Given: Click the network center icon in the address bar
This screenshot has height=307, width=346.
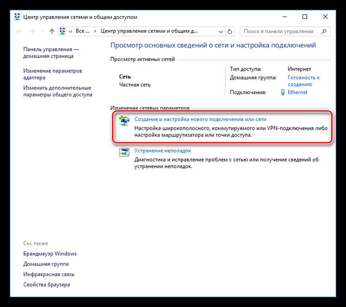Looking at the screenshot, I should point(63,31).
